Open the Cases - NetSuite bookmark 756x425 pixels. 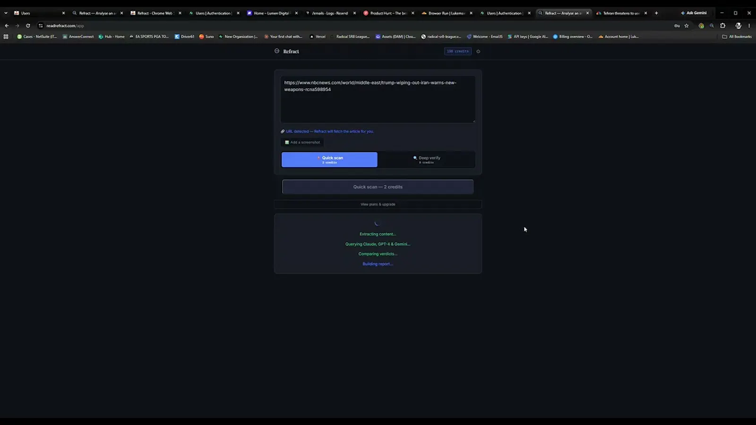click(x=37, y=36)
